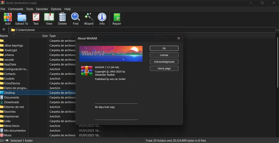
Task: Click OK in About WinRAR dialog
Action: coord(164,48)
